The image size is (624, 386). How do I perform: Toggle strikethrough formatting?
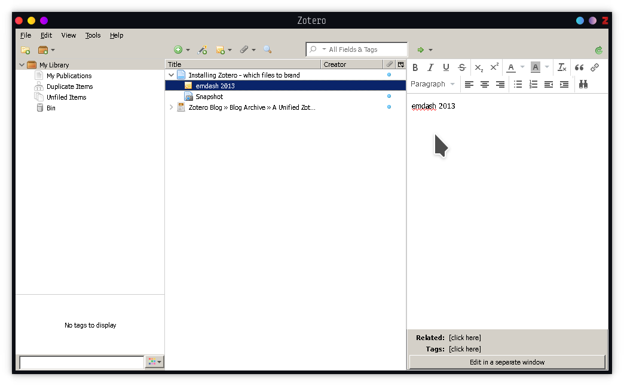coord(461,67)
